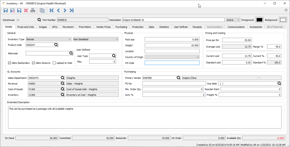Enable the Upload to Web checkbox

54,63
